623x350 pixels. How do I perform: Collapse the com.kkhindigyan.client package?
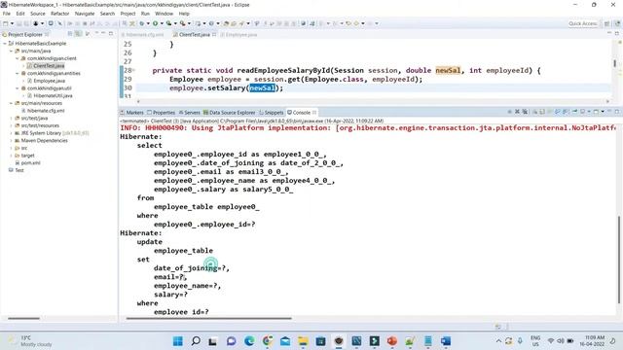click(x=18, y=58)
